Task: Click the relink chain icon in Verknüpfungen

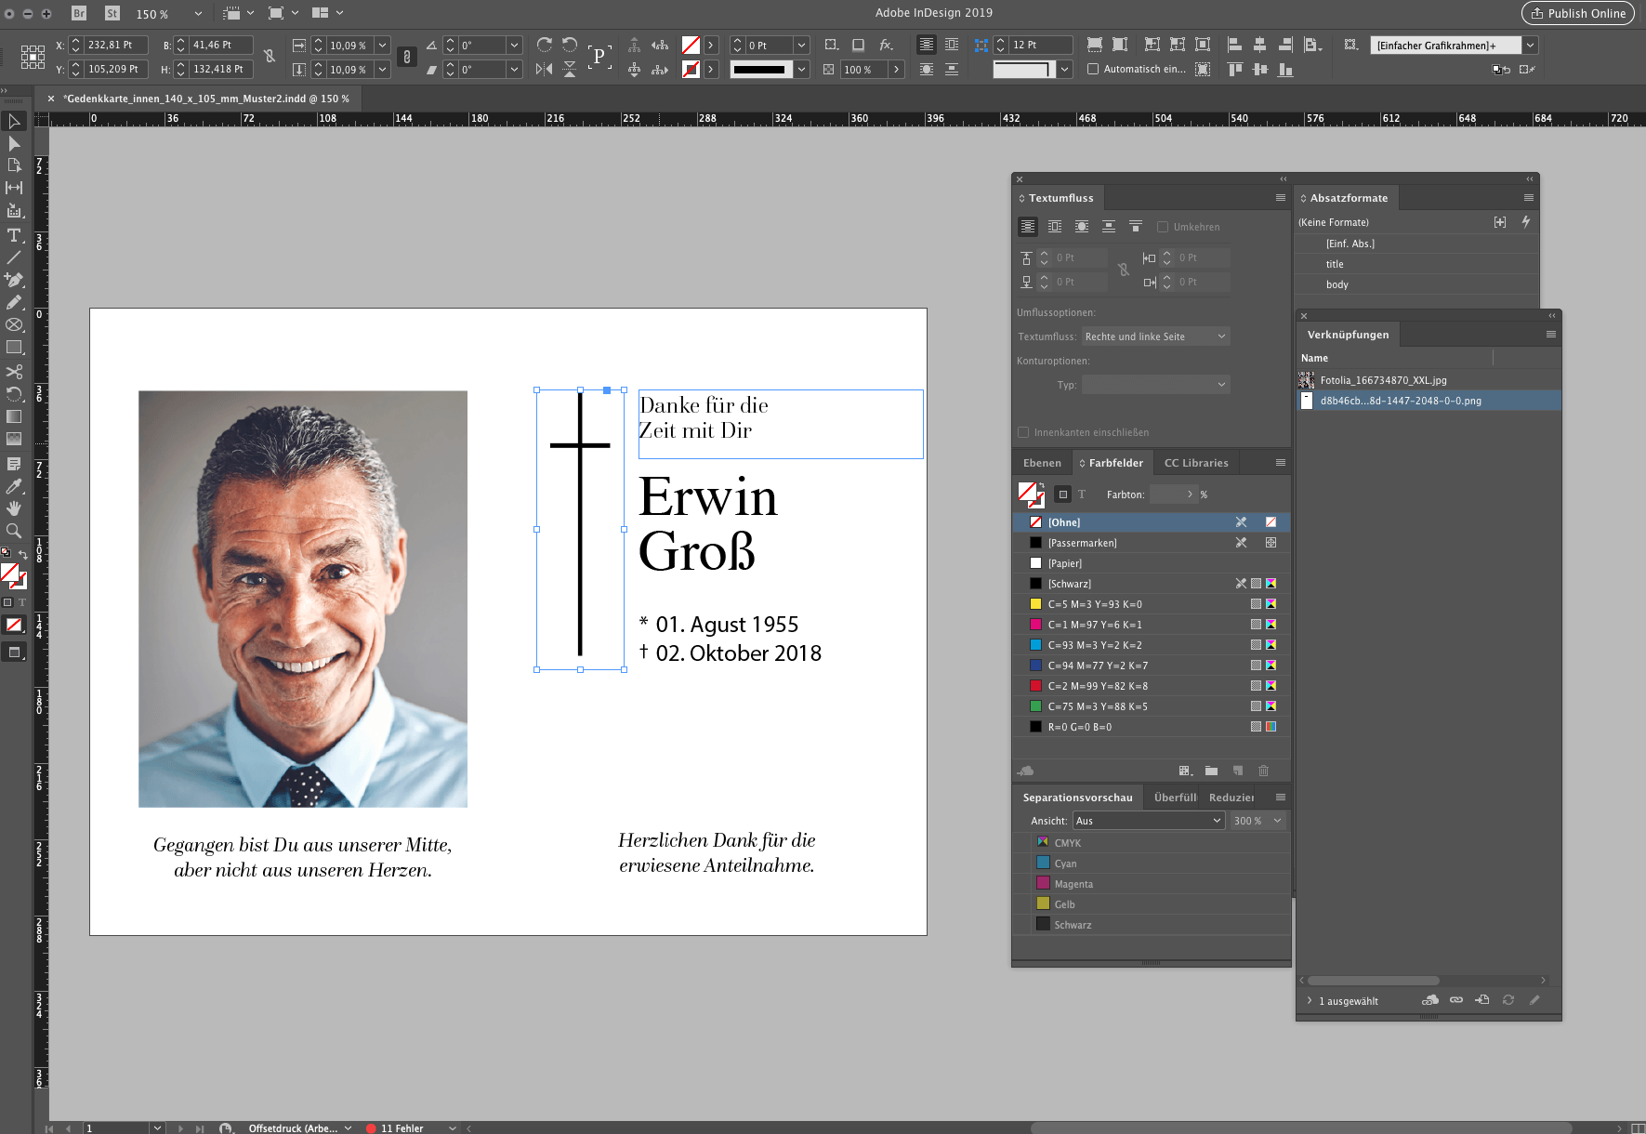Action: pyautogui.click(x=1456, y=1000)
